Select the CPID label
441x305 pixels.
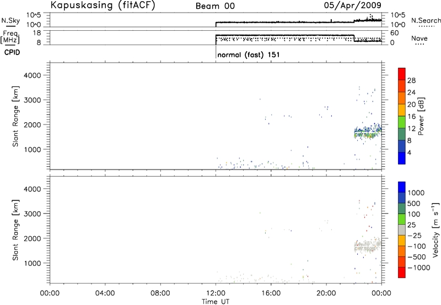coord(12,52)
